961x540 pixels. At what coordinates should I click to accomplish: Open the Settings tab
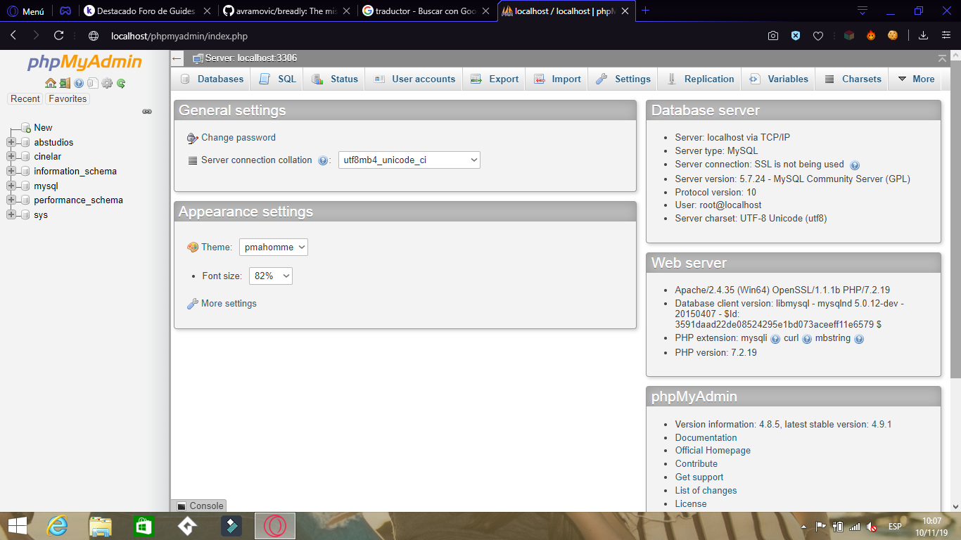(x=623, y=79)
